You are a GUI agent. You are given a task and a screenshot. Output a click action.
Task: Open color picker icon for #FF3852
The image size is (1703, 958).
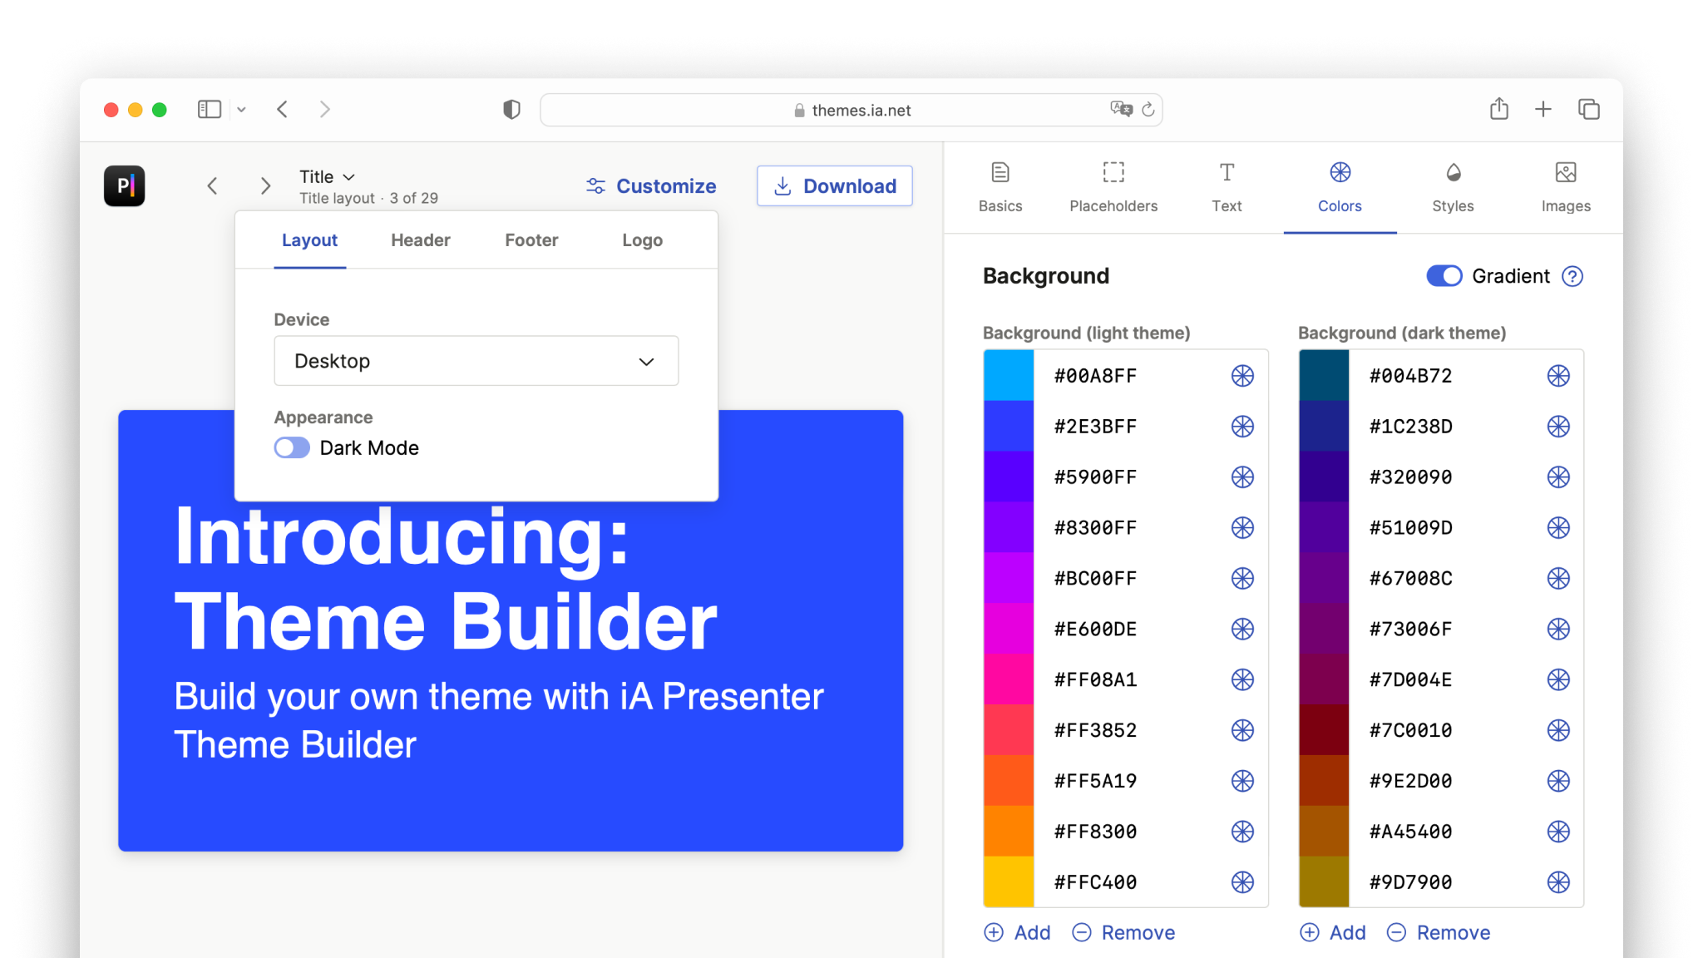1242,731
